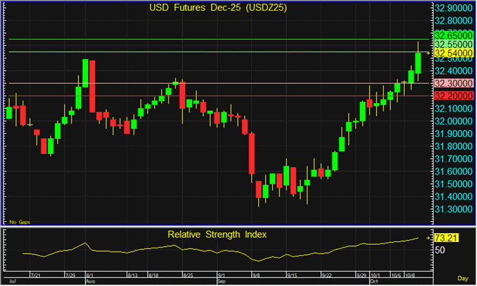The width and height of the screenshot is (477, 286).
Task: Select the chart title USD Futures Dec-25
Action: click(219, 8)
